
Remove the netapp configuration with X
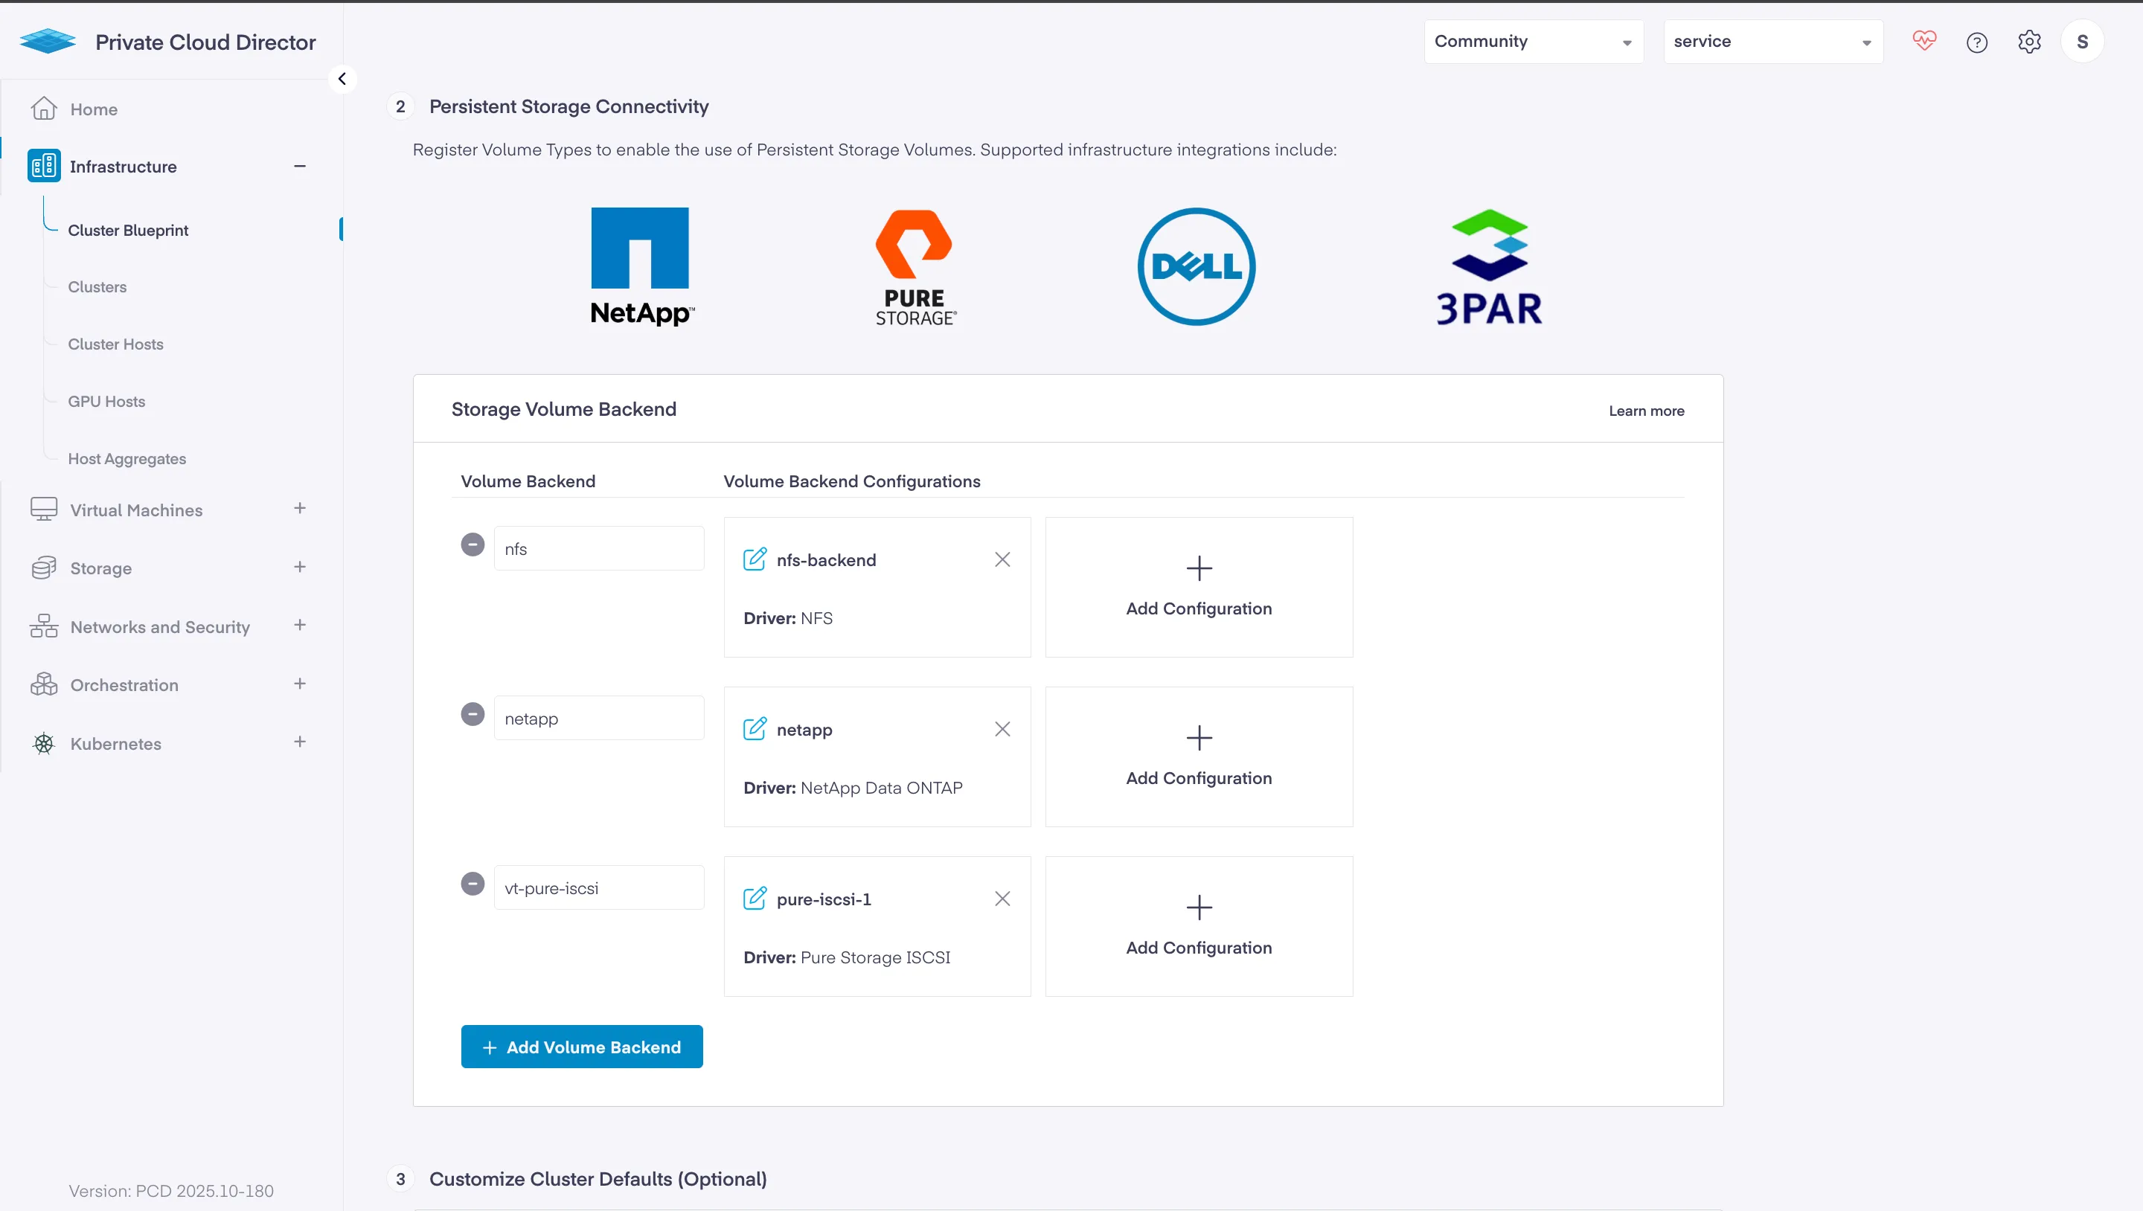[1002, 730]
